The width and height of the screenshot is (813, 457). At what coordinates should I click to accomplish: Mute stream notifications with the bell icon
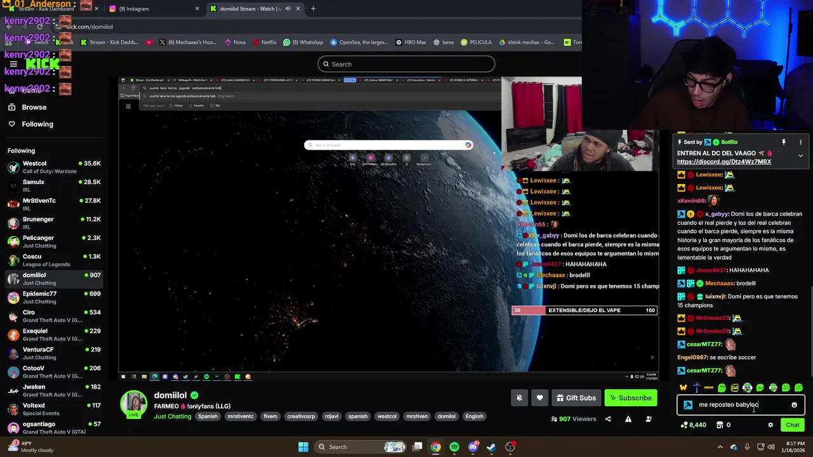[x=519, y=398]
